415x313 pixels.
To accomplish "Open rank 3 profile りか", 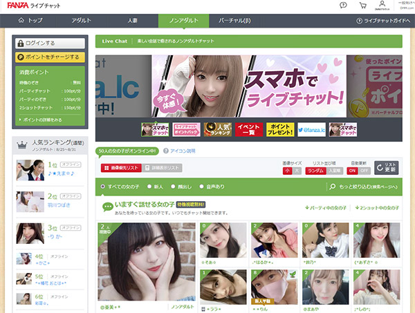I will tap(55, 236).
